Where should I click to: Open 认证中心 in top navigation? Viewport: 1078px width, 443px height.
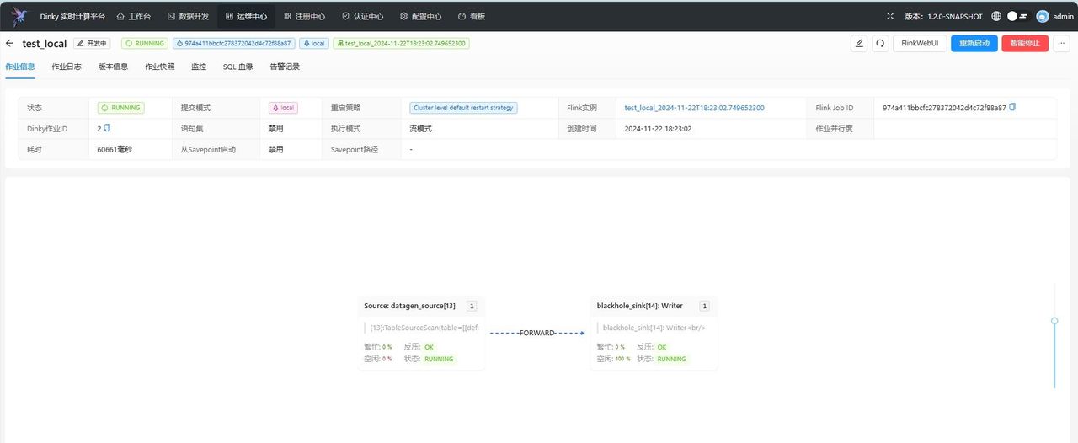(362, 16)
